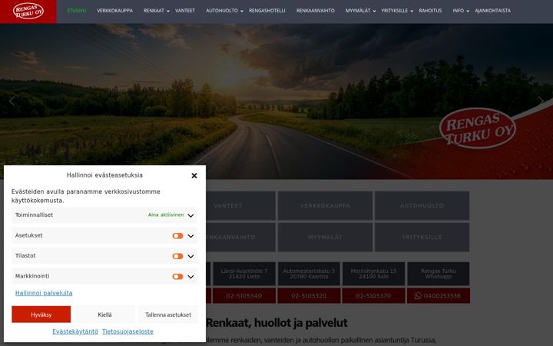The height and width of the screenshot is (346, 553).
Task: Close the cookie settings dialog
Action: coord(194,175)
